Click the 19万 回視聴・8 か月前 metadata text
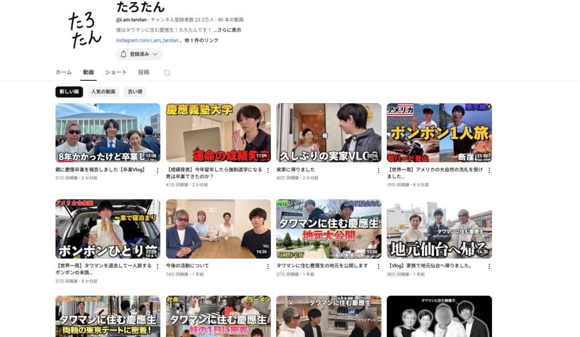 408,185
